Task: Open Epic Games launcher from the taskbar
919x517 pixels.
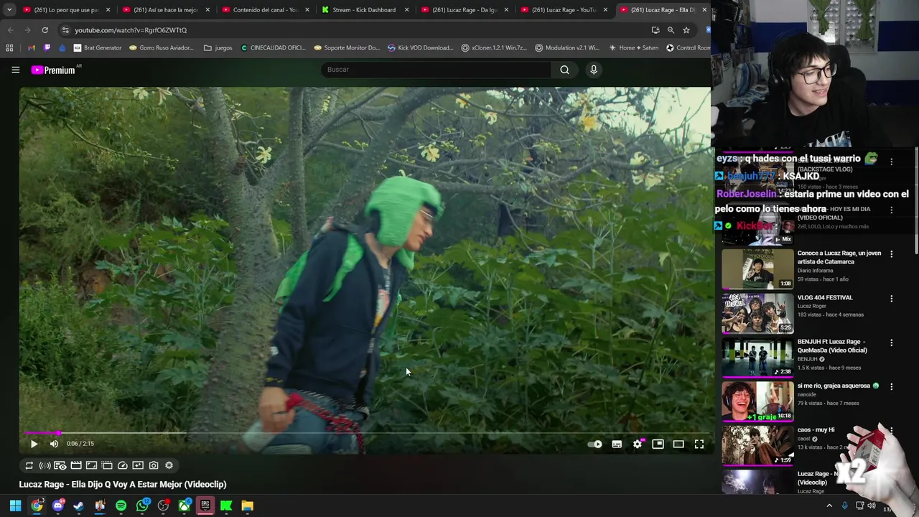Action: coord(205,506)
